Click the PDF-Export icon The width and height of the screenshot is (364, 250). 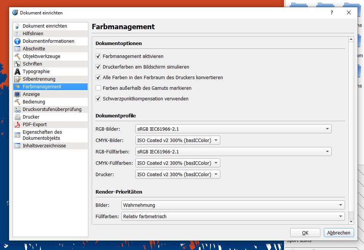(x=17, y=125)
